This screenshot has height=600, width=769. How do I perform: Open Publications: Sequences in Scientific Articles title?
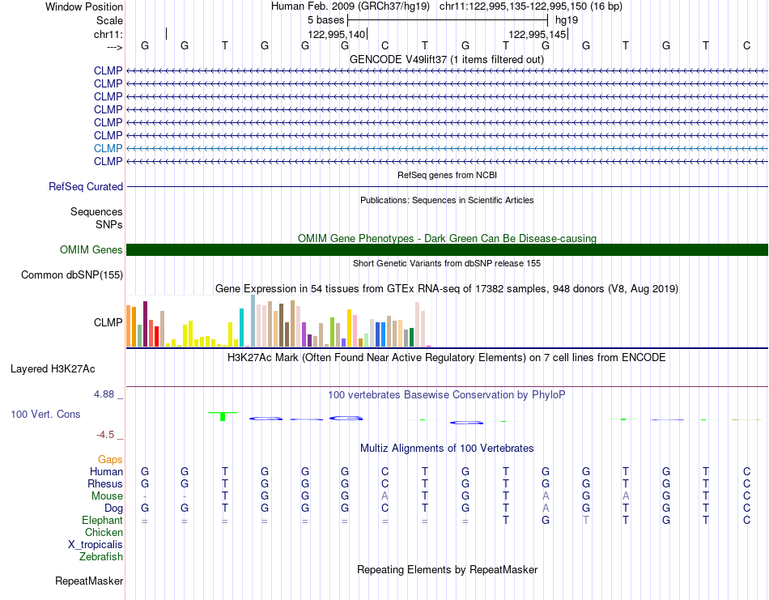(x=447, y=200)
